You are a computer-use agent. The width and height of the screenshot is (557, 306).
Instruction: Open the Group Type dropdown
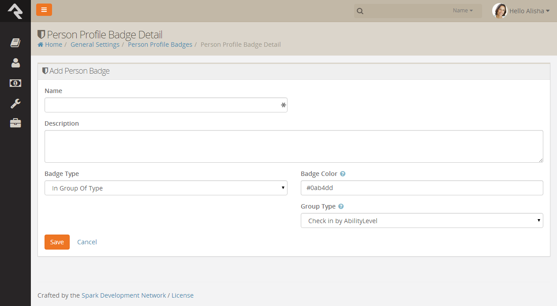[x=422, y=220]
